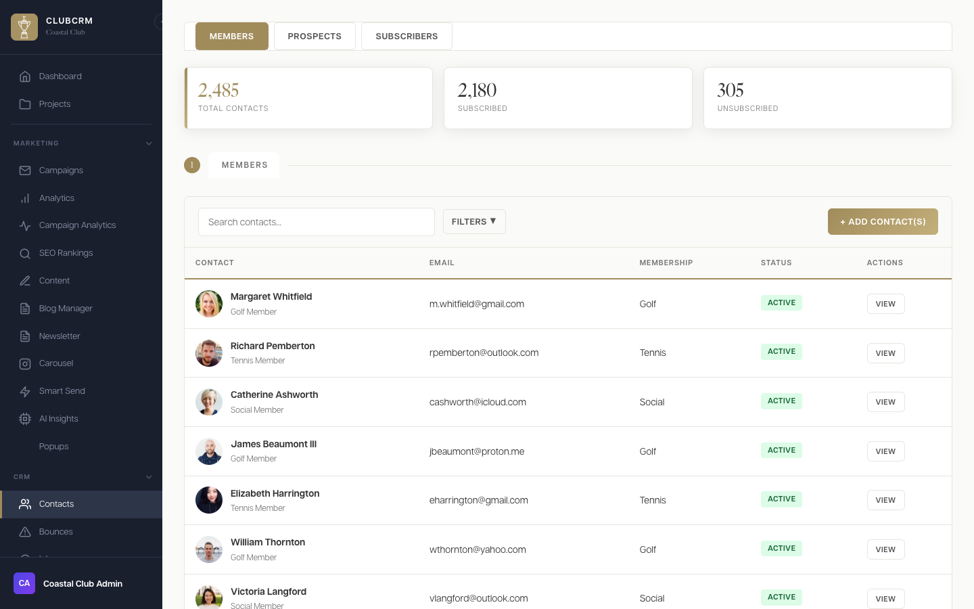Collapse the CRM section chevron
The width and height of the screenshot is (974, 609).
(149, 477)
